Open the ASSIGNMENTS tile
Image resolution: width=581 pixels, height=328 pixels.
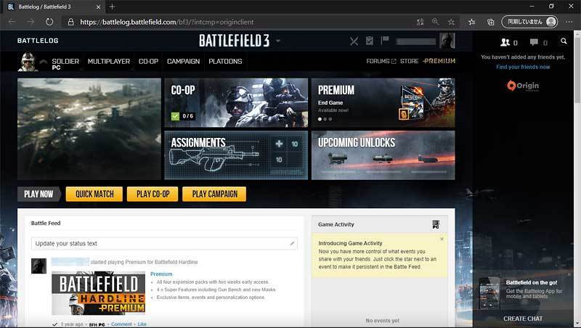pyautogui.click(x=236, y=155)
